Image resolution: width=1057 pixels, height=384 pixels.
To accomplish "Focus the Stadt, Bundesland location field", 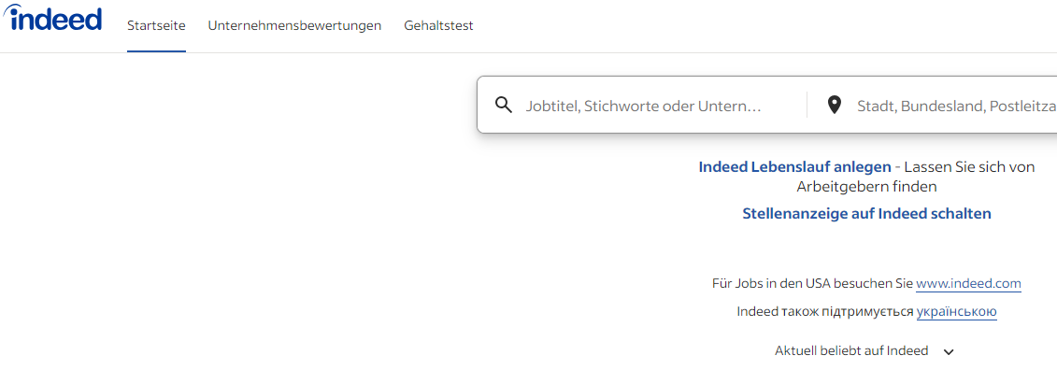I will pyautogui.click(x=953, y=106).
